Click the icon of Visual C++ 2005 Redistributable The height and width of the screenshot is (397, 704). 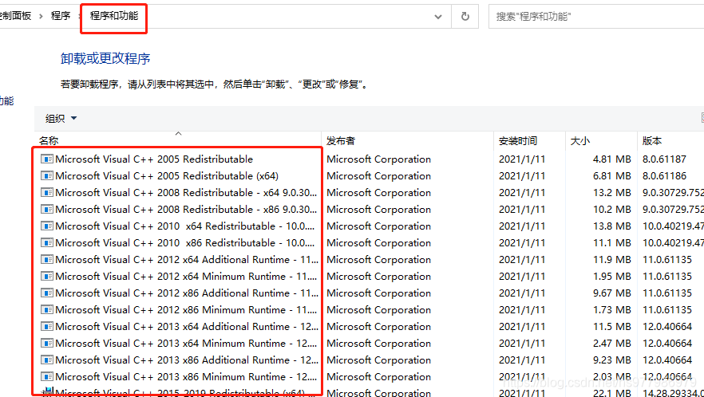46,159
